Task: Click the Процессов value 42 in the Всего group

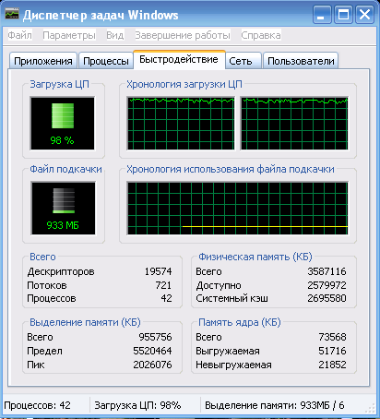Action: (166, 298)
